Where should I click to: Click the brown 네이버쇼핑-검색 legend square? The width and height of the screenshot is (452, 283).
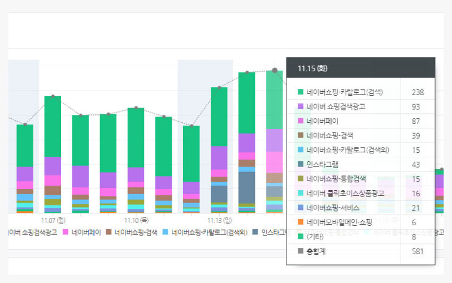(109, 232)
